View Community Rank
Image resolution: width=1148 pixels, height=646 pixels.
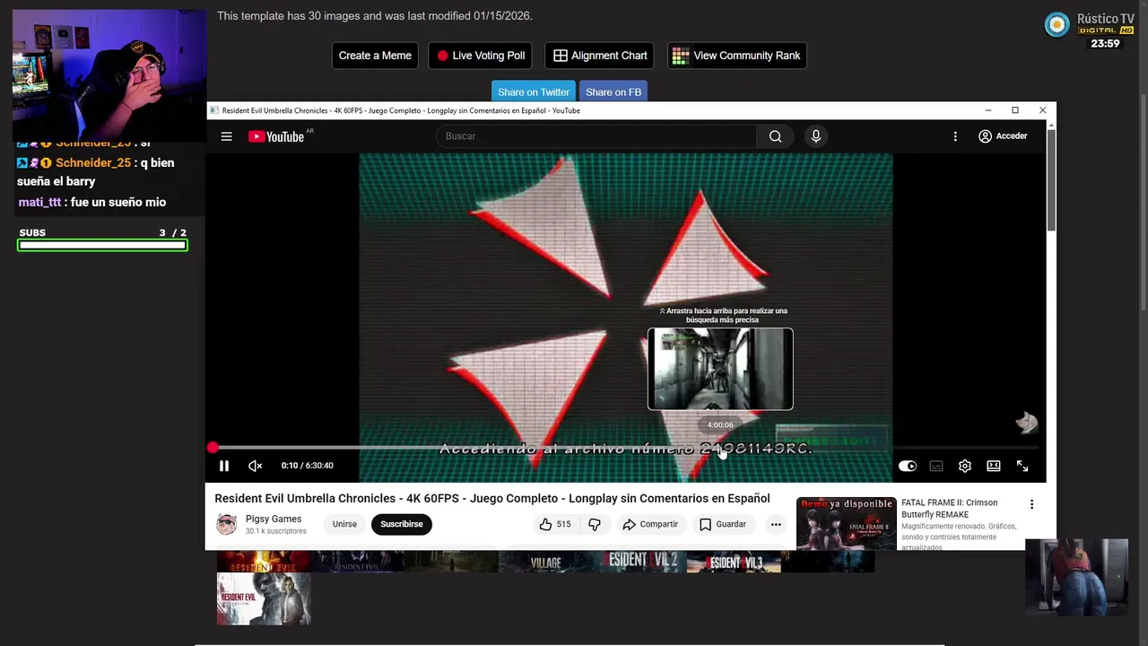pos(736,56)
